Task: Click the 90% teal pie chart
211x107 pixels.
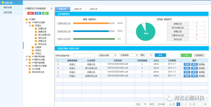Action: point(146,32)
